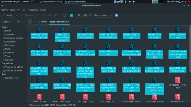Select Alex Che - Death Metal Jingle.mp3 icon
Screen dimensions: 191x107
[39, 30]
